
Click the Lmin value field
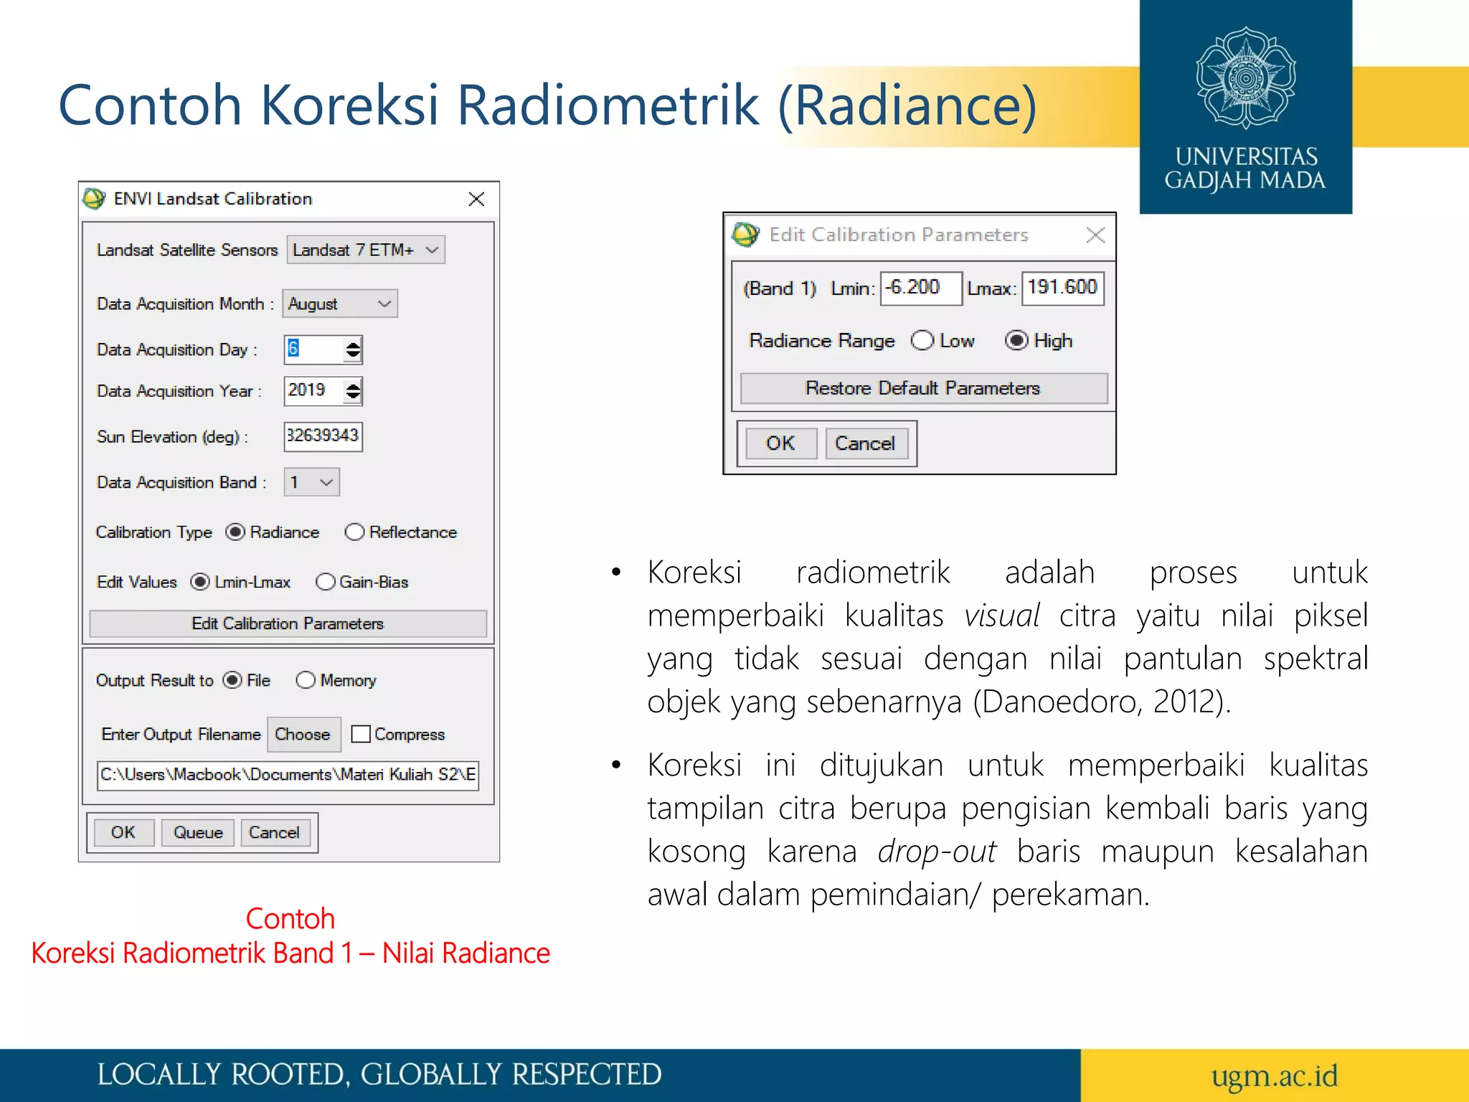[921, 288]
